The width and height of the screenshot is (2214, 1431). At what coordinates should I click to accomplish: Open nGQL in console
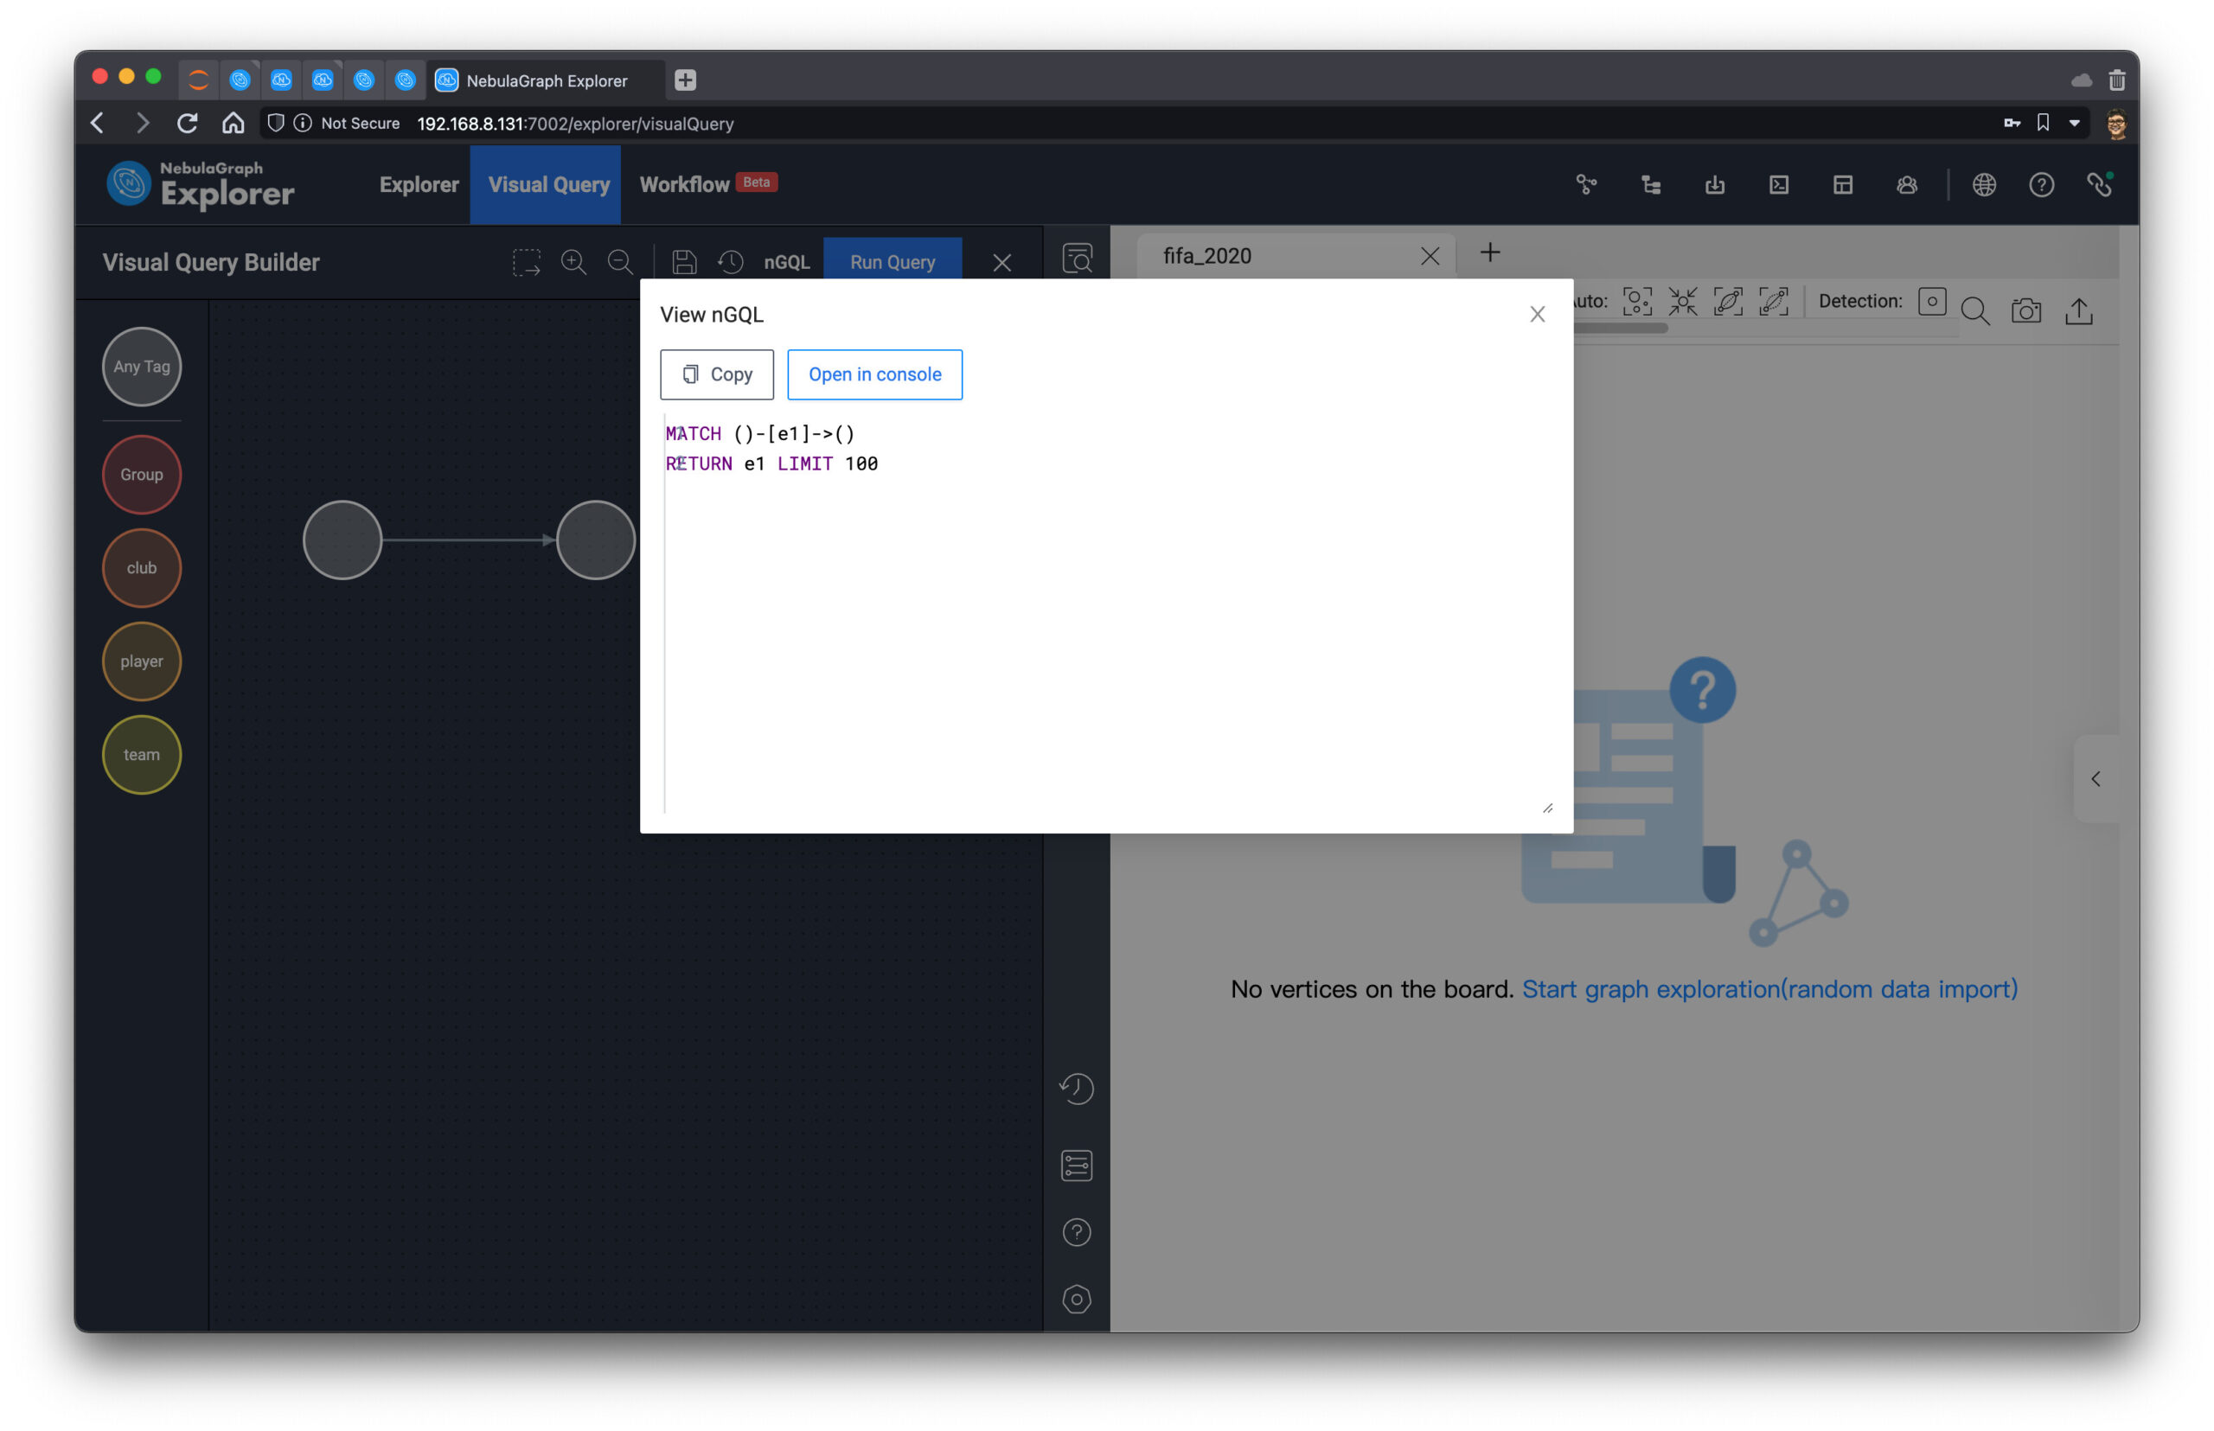coord(873,374)
